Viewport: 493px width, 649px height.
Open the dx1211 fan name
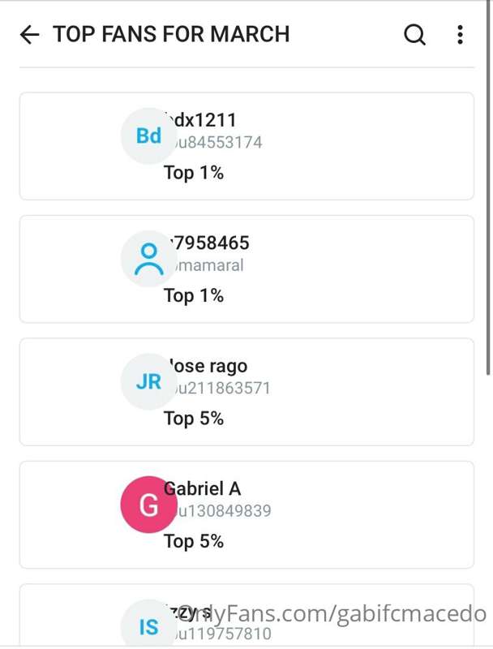[200, 120]
